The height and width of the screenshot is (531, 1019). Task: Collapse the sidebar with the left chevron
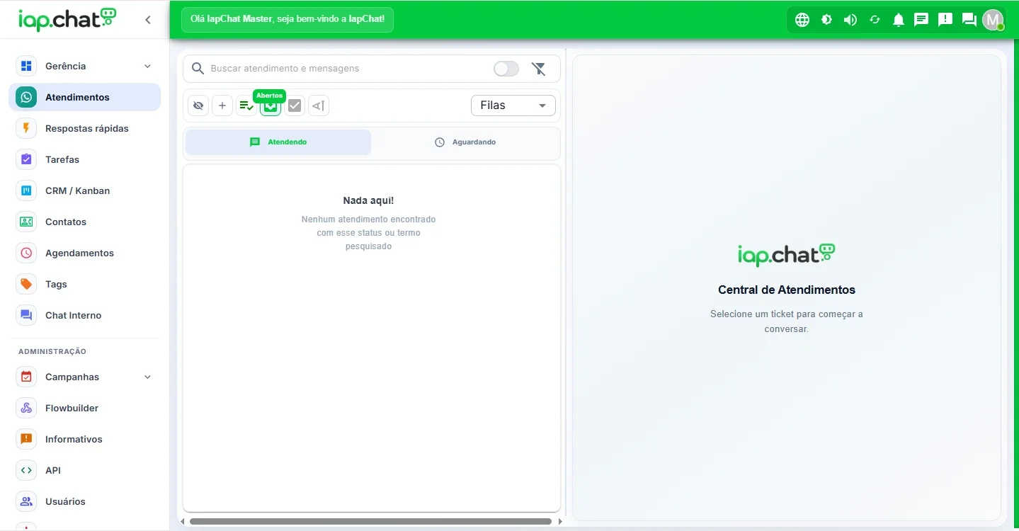point(148,20)
